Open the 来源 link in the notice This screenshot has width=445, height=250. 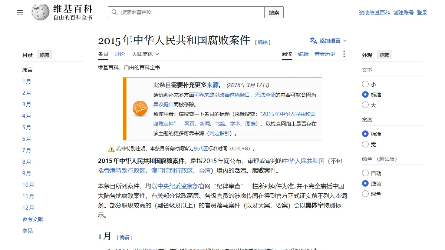click(x=213, y=85)
